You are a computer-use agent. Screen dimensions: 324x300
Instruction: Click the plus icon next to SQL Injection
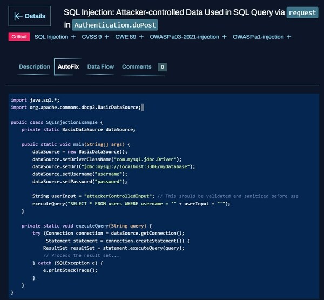[73, 37]
